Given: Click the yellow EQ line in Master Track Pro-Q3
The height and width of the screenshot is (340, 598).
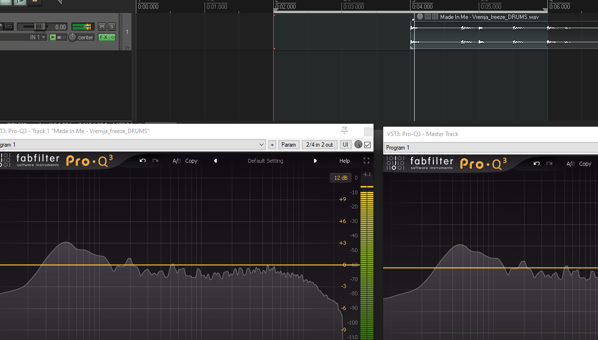Looking at the screenshot, I should [x=491, y=268].
